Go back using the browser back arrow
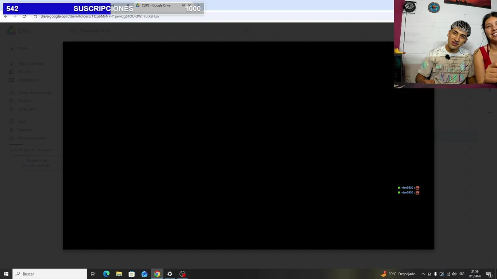This screenshot has width=497, height=279. (x=6, y=16)
